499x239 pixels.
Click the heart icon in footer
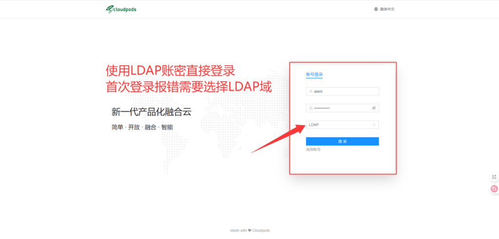click(249, 231)
